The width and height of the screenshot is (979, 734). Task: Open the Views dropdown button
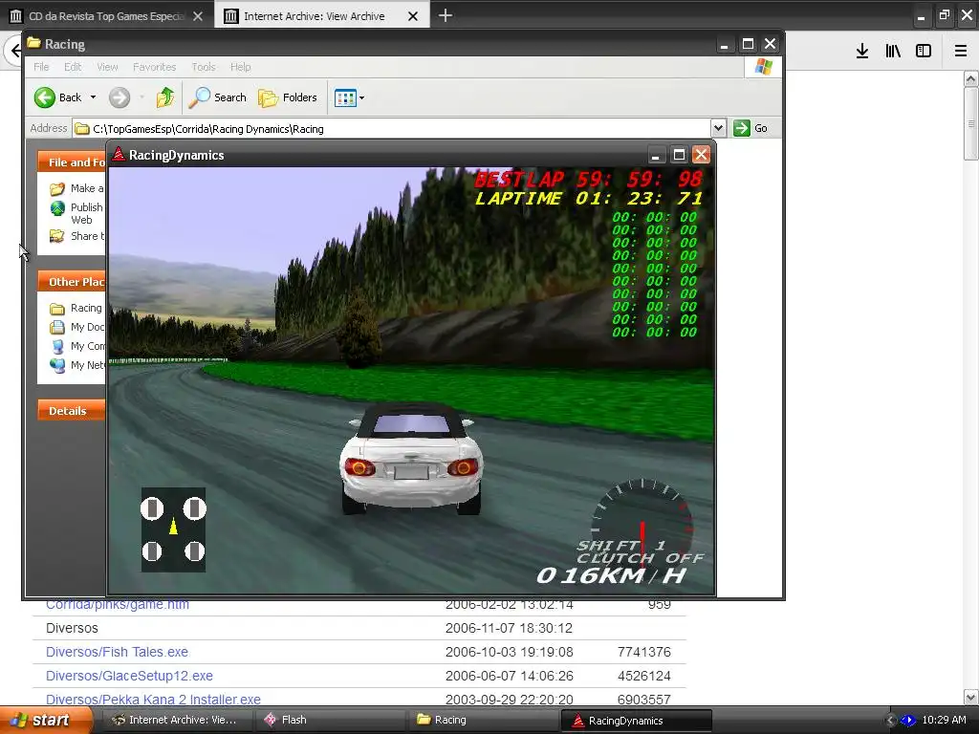click(x=349, y=97)
